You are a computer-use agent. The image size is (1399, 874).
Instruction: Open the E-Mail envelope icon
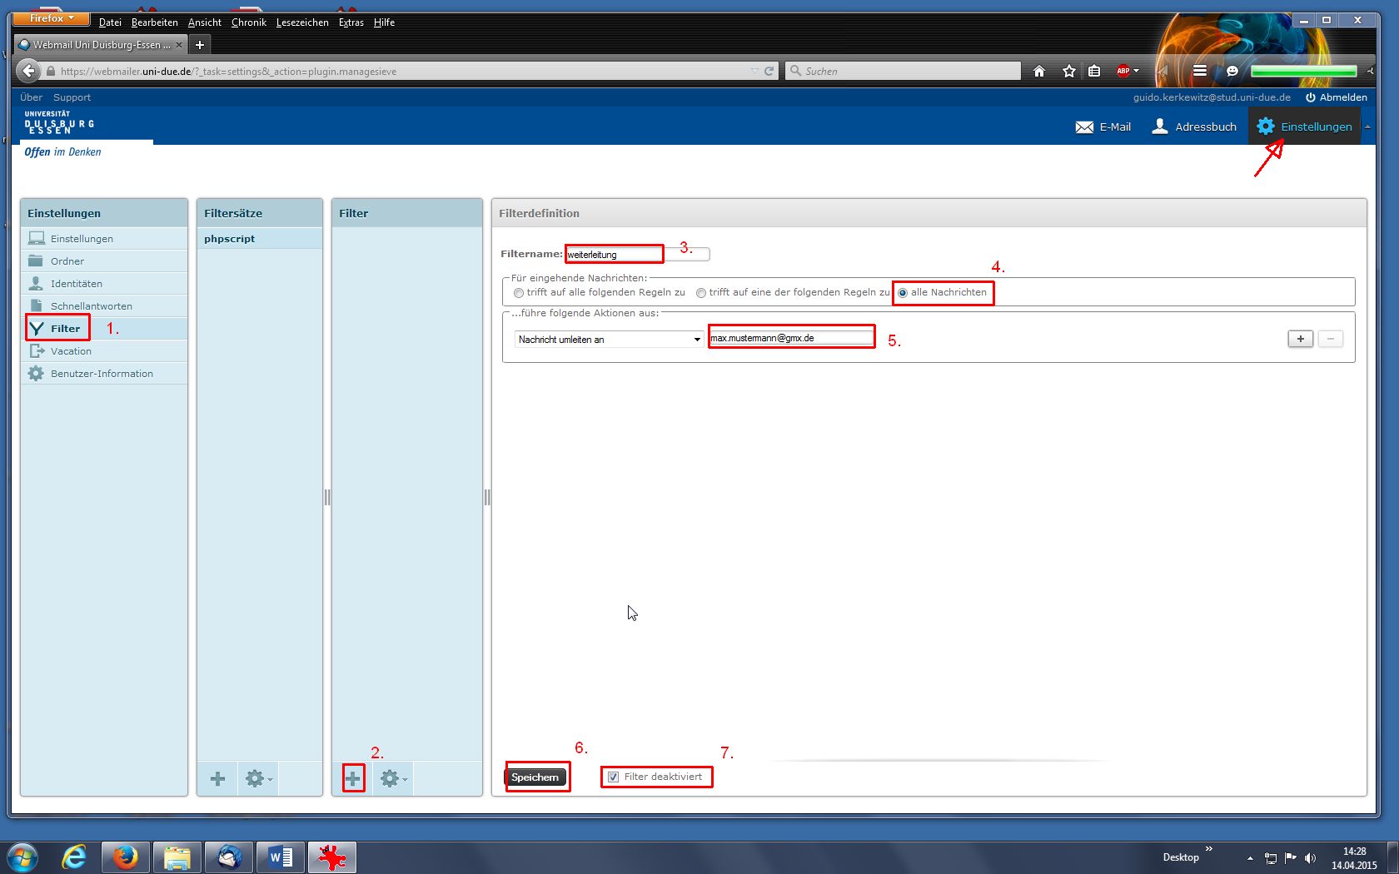pyautogui.click(x=1084, y=127)
